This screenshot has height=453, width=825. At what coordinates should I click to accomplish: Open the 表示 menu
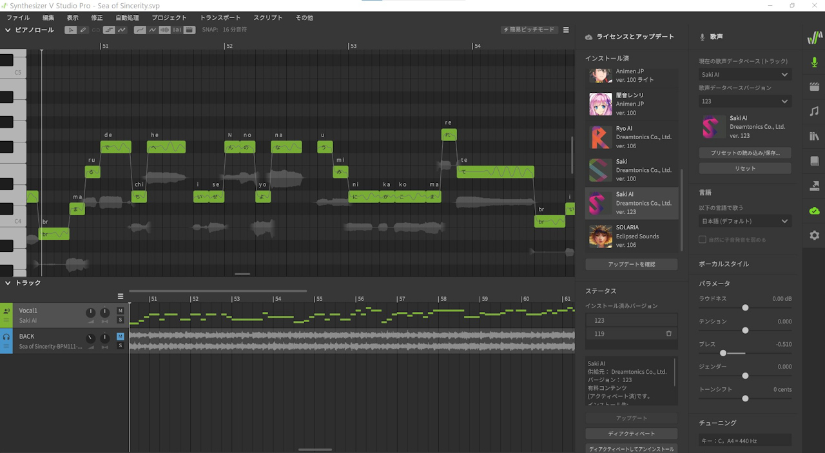click(x=73, y=17)
